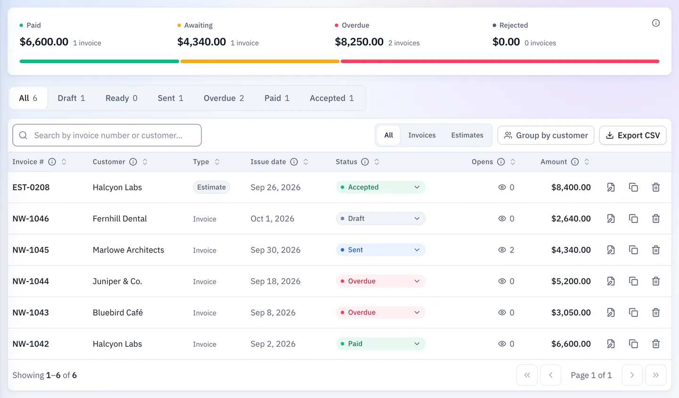Delete invoice NW-1045
The image size is (679, 398).
point(655,250)
